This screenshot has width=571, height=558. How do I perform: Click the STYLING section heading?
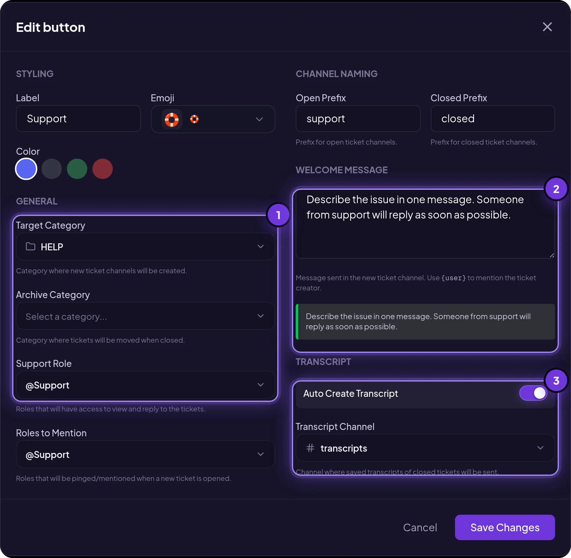pyautogui.click(x=35, y=74)
